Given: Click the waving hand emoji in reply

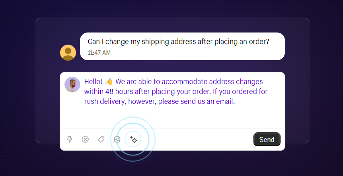Looking at the screenshot, I should [109, 82].
